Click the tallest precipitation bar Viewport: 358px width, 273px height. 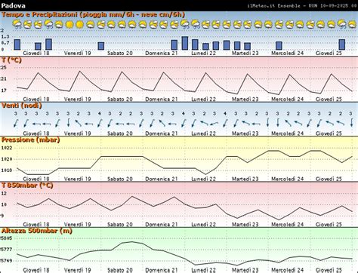185,43
